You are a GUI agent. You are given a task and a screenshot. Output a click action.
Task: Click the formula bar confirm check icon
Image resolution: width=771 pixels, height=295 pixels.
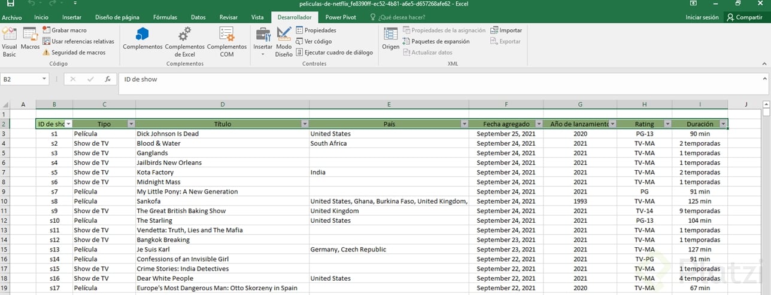click(x=90, y=79)
